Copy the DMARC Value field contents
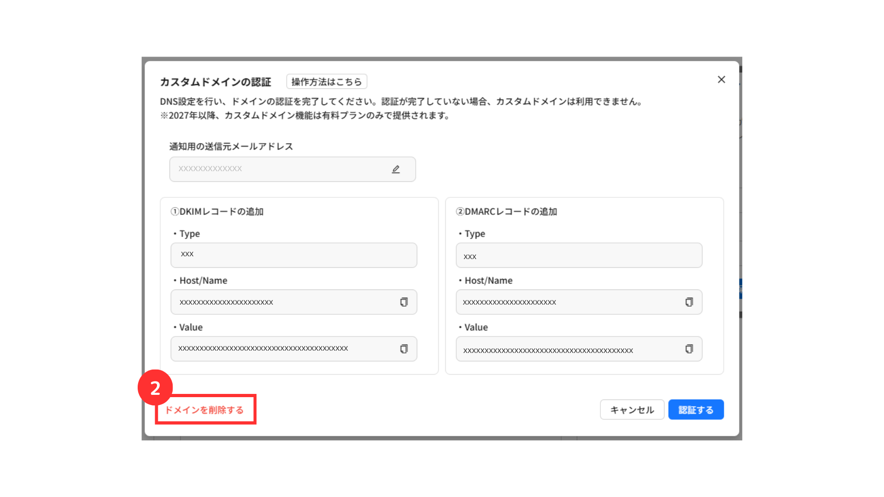 (x=689, y=349)
